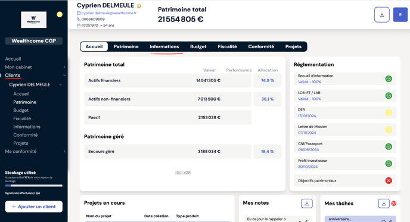Click the green check for Profil investisseur

tap(389, 164)
